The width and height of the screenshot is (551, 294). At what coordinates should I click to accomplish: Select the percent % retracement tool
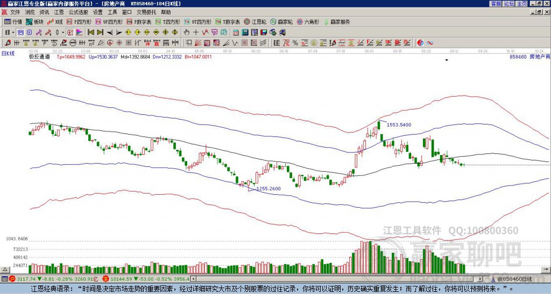295,43
